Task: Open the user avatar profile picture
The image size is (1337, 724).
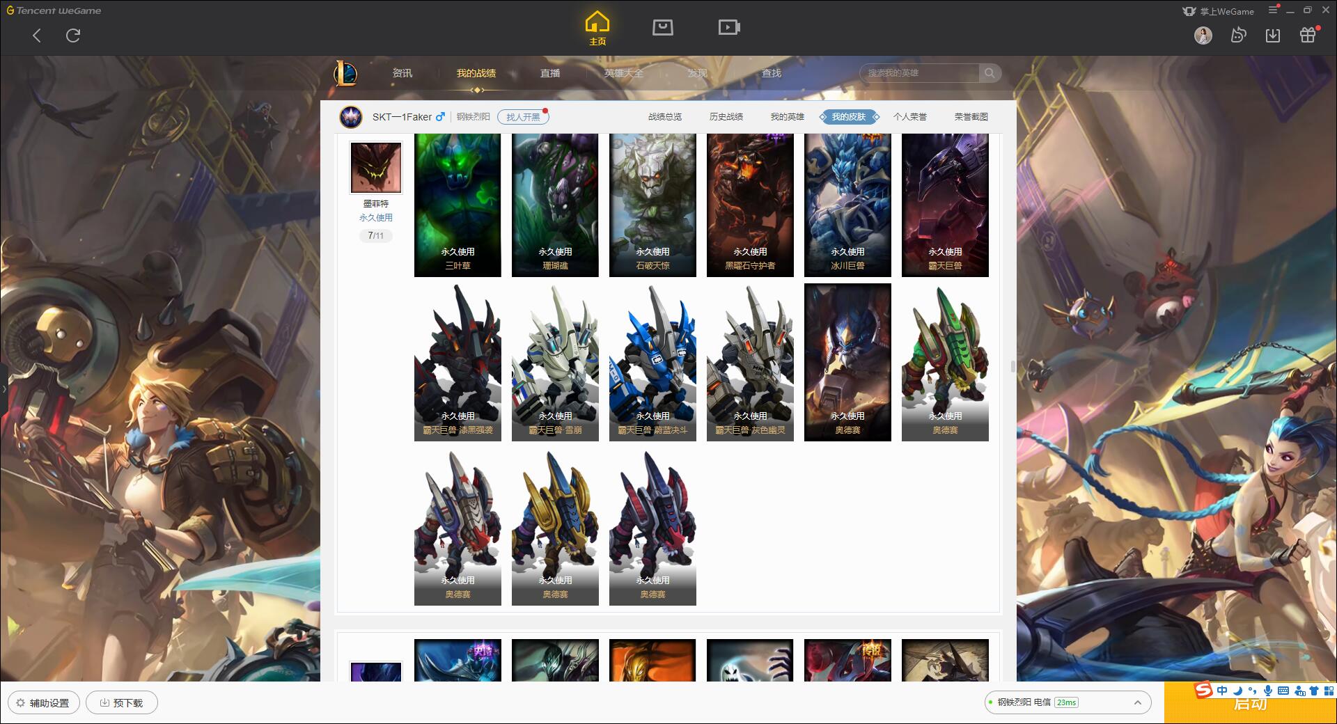Action: [x=1203, y=36]
